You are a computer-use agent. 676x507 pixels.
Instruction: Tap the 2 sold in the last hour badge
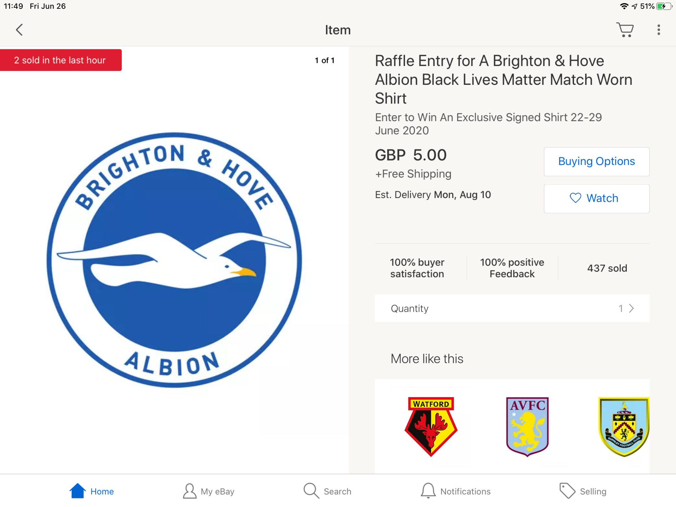click(61, 60)
